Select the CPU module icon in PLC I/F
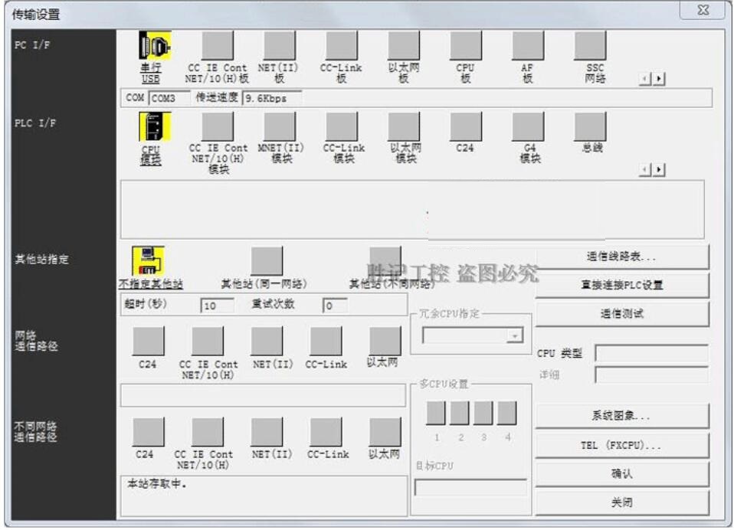 coord(155,126)
